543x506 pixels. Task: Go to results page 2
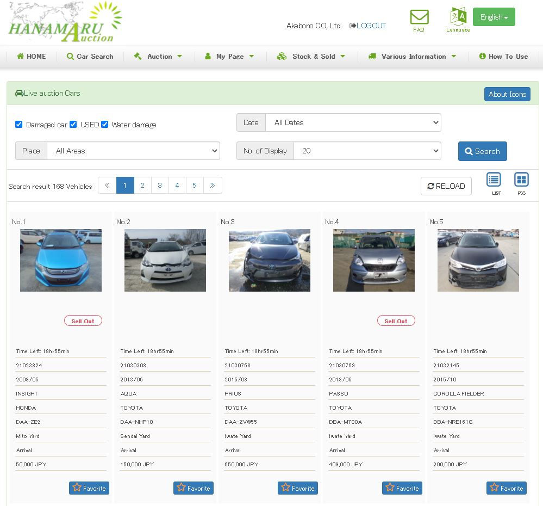click(x=142, y=186)
